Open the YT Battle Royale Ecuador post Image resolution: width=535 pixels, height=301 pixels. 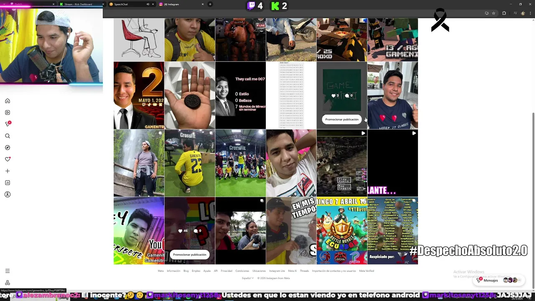342,231
